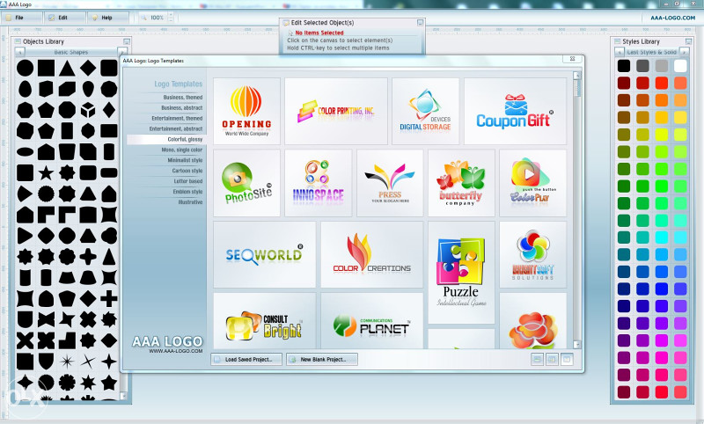Pick the 3D cube shape in Objects Library
The width and height of the screenshot is (704, 424).
point(88,110)
